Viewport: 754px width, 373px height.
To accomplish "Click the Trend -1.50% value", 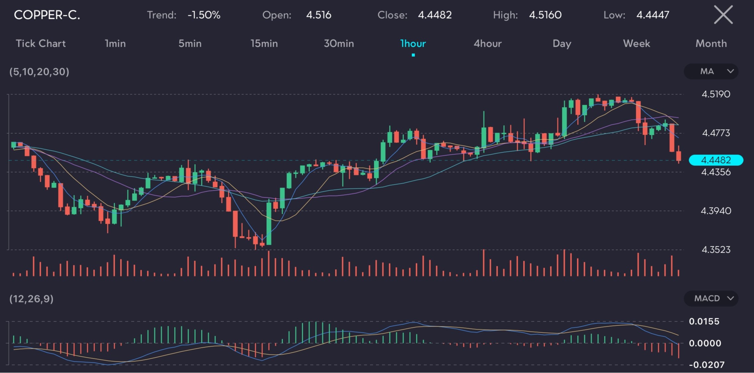I will pyautogui.click(x=204, y=15).
